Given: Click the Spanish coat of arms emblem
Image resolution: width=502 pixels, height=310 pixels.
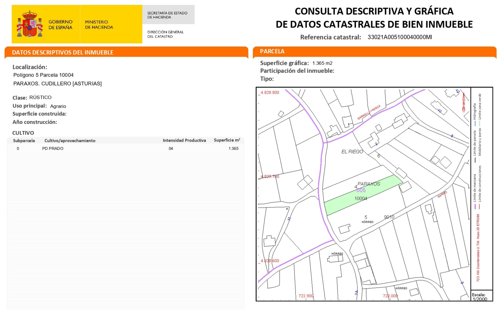Looking at the screenshot, I should [30, 24].
